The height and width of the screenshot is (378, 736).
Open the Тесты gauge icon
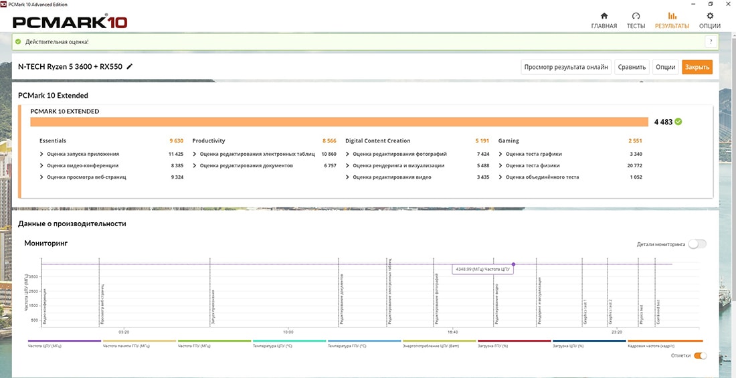click(636, 16)
